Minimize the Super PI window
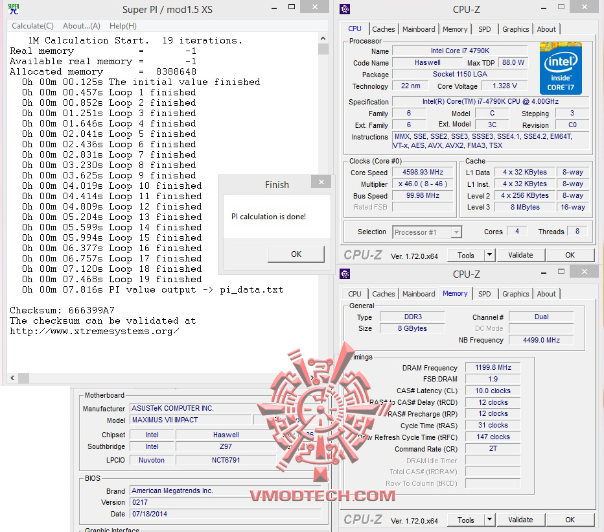 [x=274, y=8]
